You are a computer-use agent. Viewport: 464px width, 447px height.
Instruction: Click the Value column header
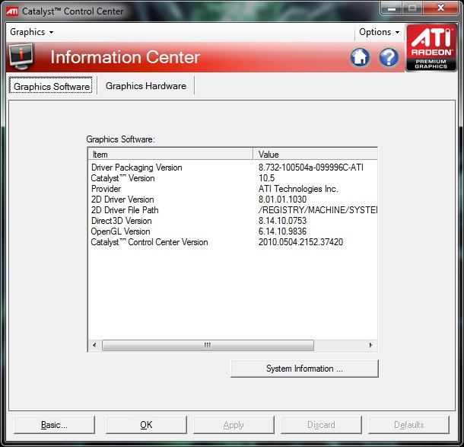[x=316, y=154]
